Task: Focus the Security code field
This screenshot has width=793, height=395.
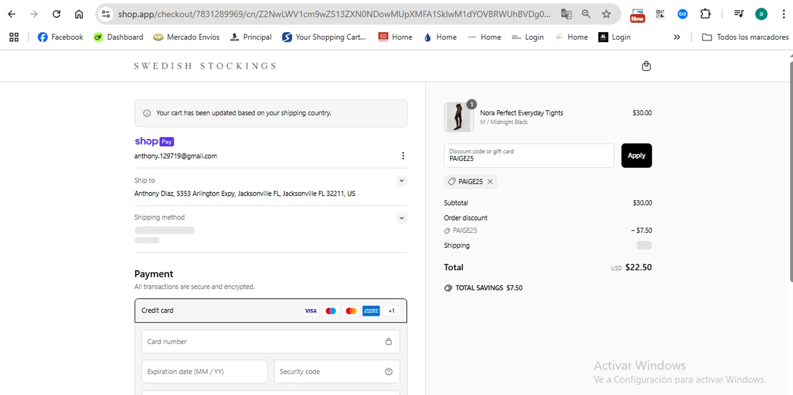Action: 337,372
